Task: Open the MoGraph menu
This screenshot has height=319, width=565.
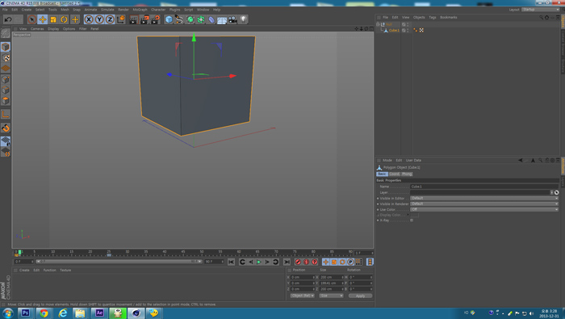Action: tap(140, 10)
